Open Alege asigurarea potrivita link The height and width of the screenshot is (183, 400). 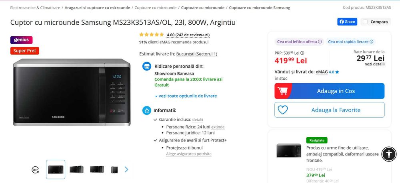(x=189, y=154)
